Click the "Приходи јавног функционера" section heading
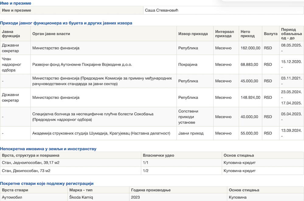The image size is (304, 201). click(x=66, y=23)
